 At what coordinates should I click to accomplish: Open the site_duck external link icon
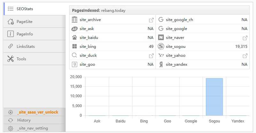pyautogui.click(x=151, y=55)
